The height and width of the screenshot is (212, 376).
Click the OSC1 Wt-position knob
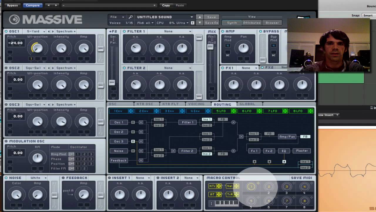tap(37, 48)
